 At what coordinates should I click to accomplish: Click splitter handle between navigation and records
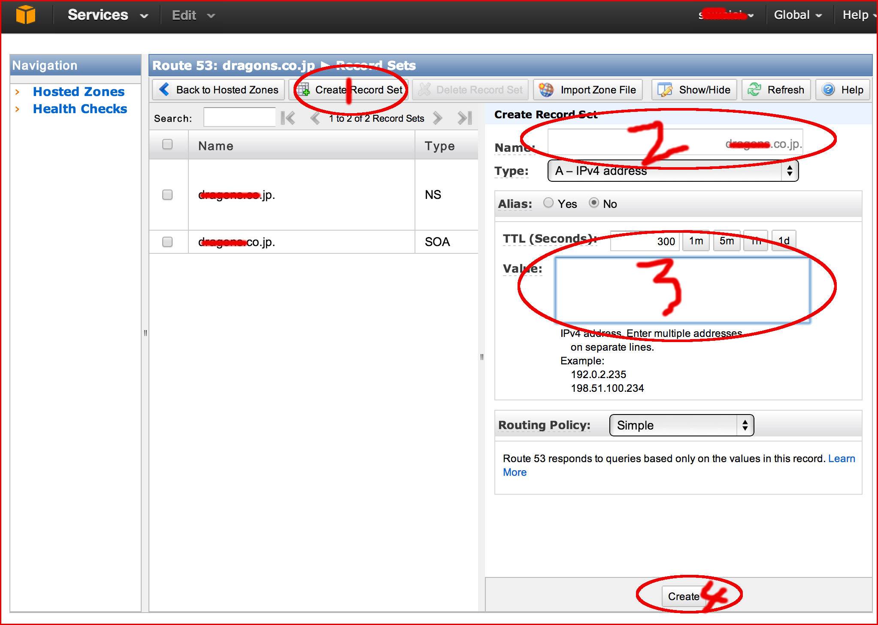(145, 333)
